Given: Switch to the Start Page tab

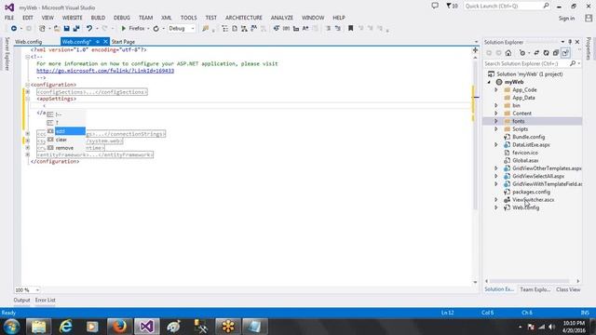Looking at the screenshot, I should point(123,42).
